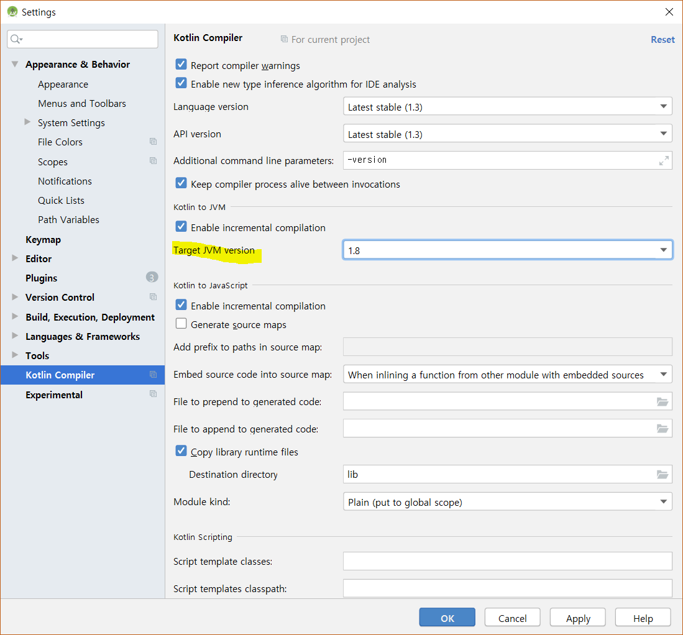683x635 pixels.
Task: Toggle Copy library runtime files checkbox
Action: click(x=181, y=451)
